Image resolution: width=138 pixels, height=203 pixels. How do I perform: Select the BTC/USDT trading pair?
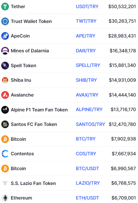tap(87, 168)
